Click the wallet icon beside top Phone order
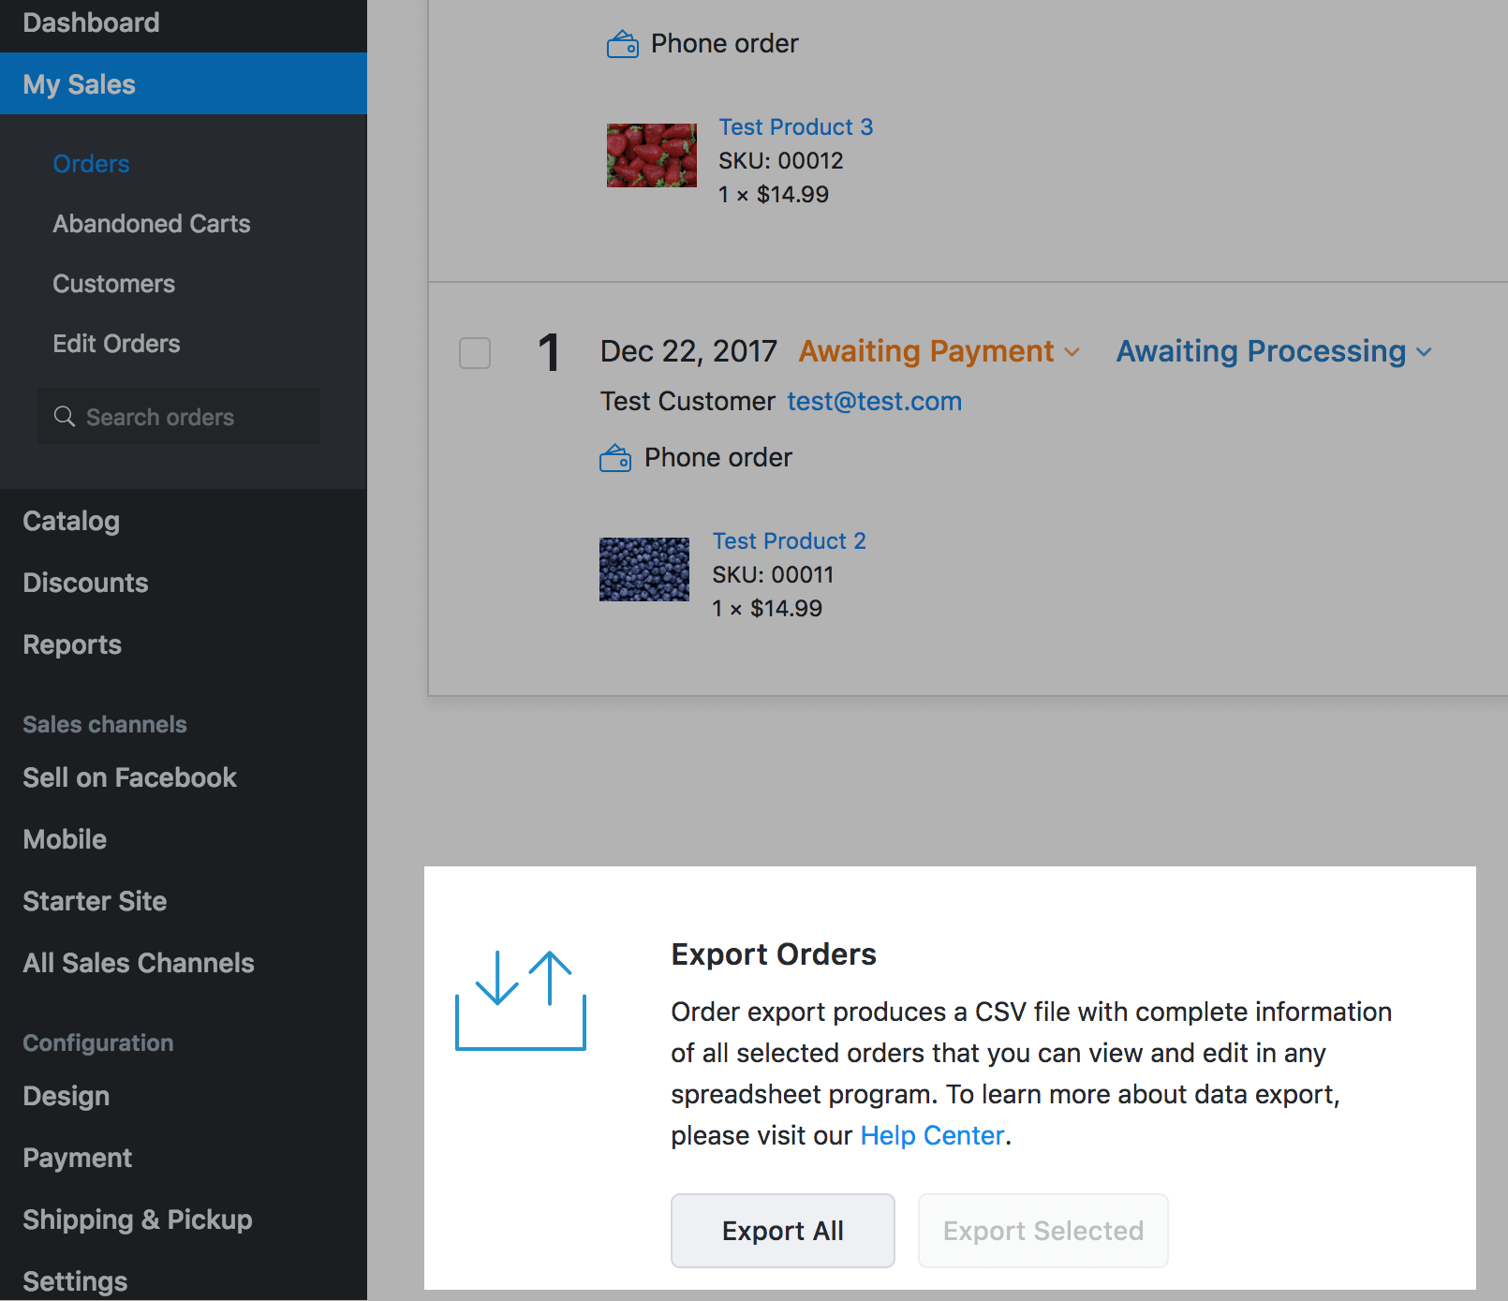 pyautogui.click(x=622, y=44)
